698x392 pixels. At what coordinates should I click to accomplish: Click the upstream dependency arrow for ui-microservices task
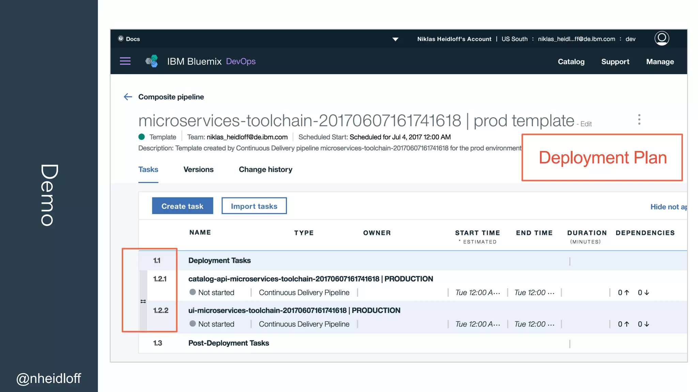626,324
